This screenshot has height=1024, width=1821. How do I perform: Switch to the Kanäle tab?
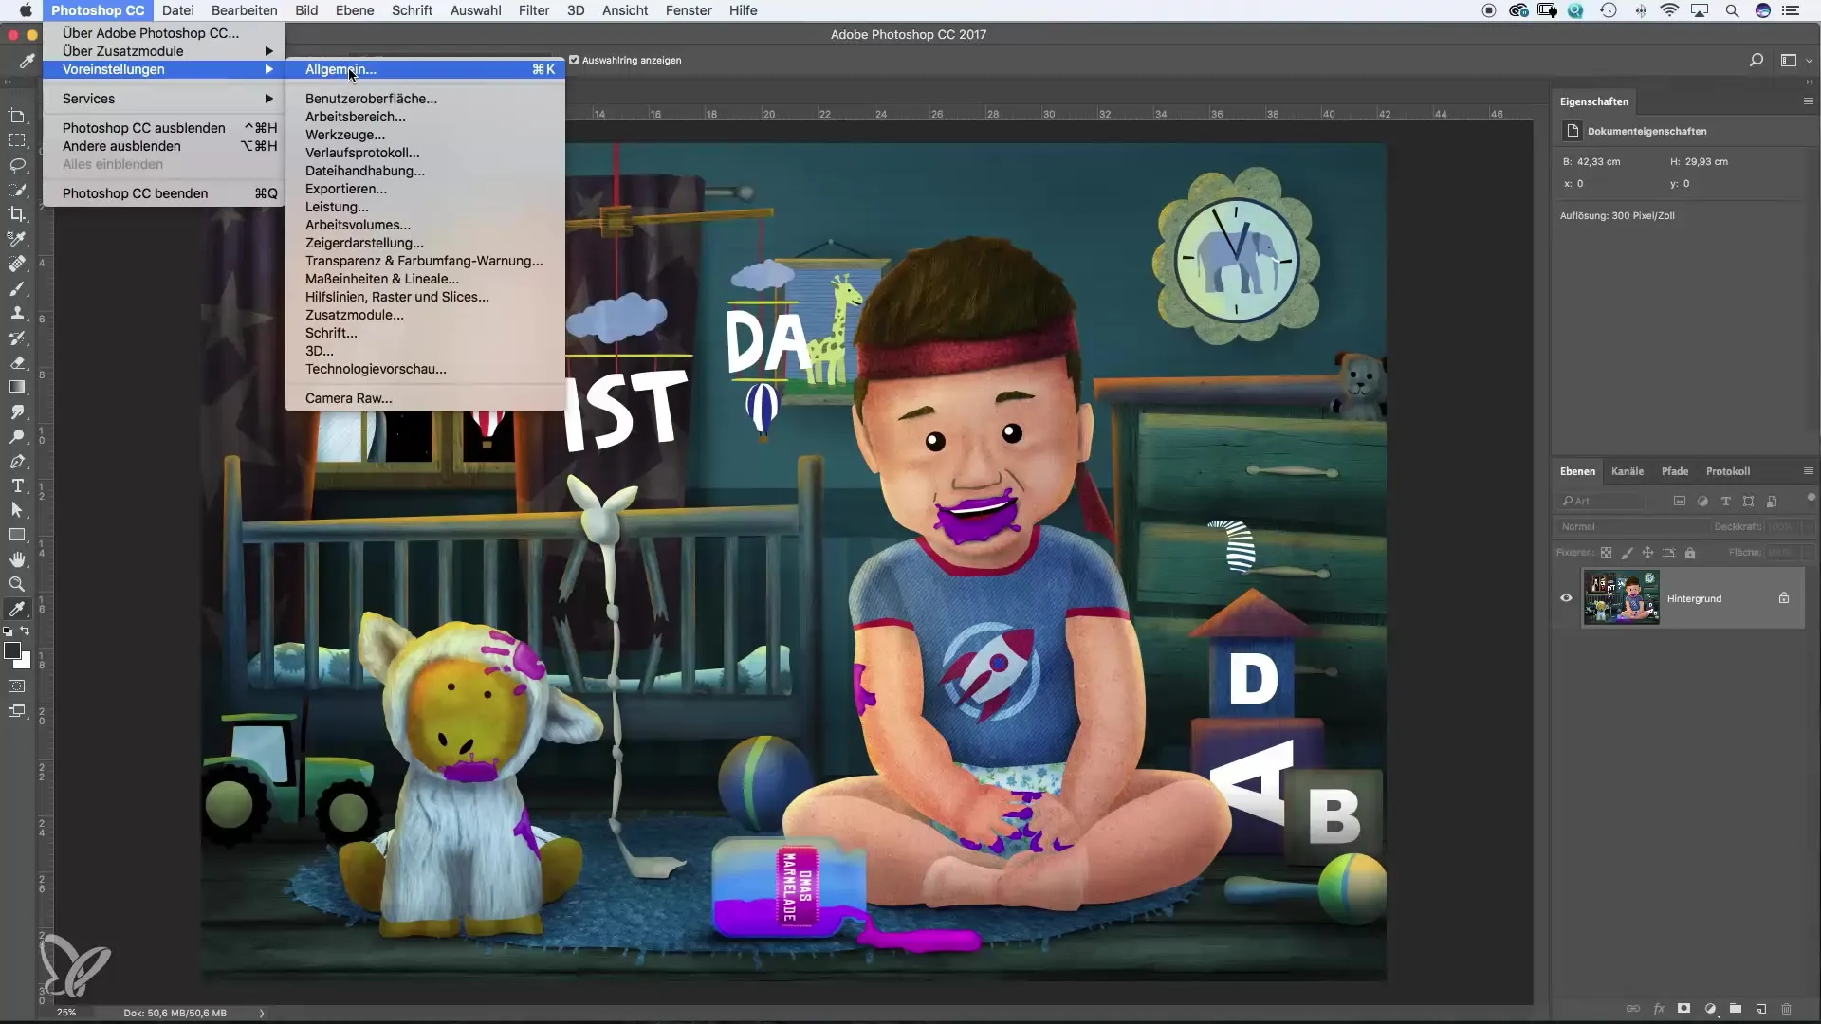tap(1628, 471)
